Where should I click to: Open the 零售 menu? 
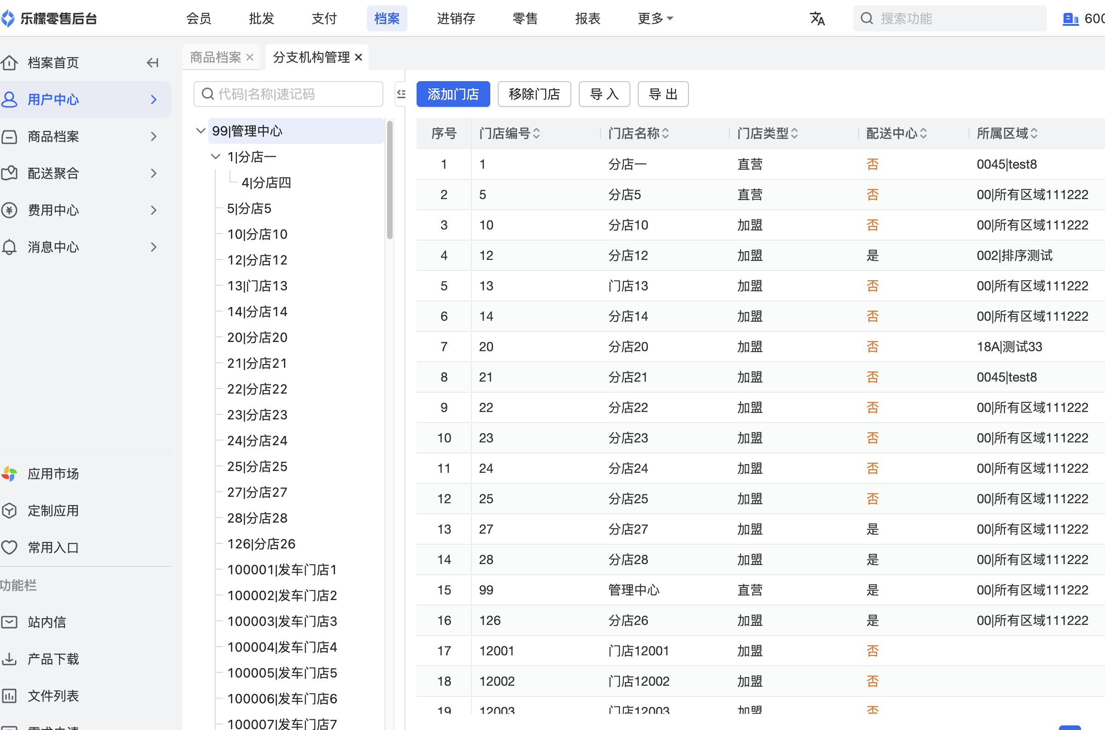(525, 18)
